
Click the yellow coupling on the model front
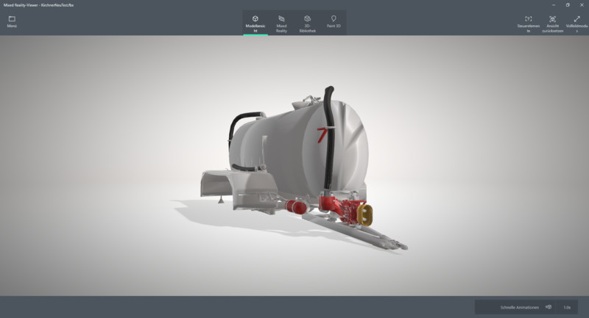point(366,214)
